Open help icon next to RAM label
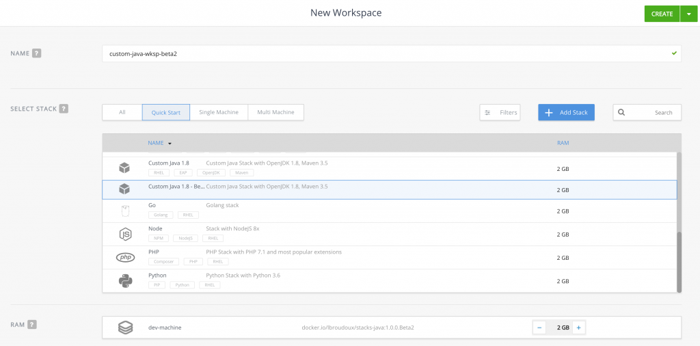700x346 pixels. [x=32, y=325]
